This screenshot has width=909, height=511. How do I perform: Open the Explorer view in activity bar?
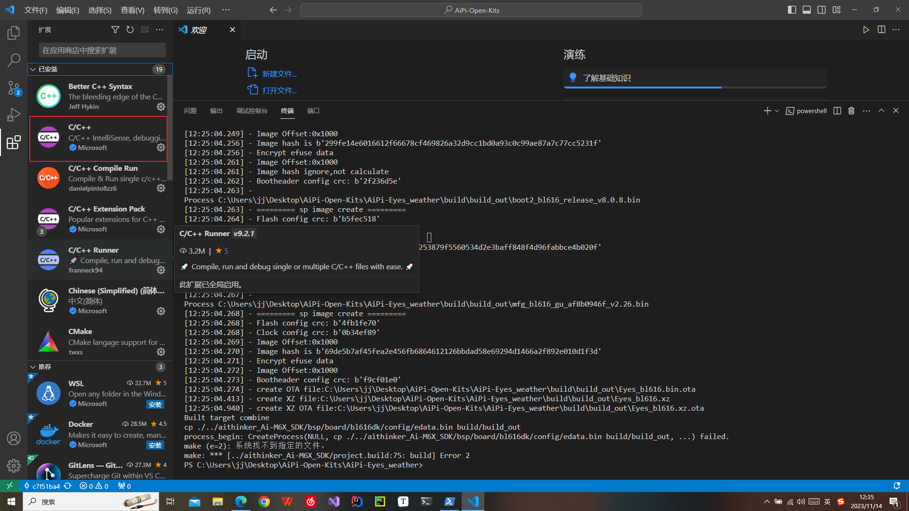tap(14, 33)
